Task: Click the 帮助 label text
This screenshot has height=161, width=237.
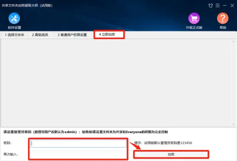Action: (x=223, y=28)
